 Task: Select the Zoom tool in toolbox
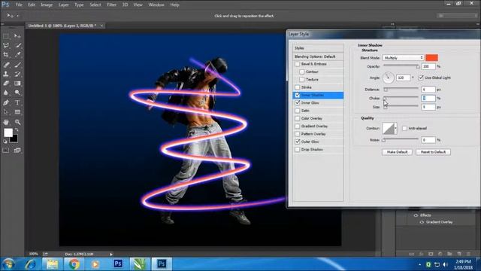[x=17, y=122]
